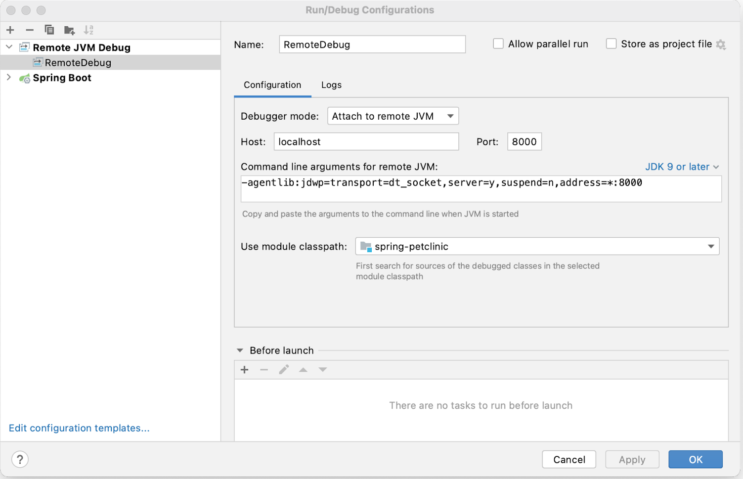Switch to the Logs tab

(x=331, y=85)
